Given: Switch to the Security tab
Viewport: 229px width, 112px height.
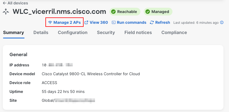Looking at the screenshot, I should pos(106,32).
